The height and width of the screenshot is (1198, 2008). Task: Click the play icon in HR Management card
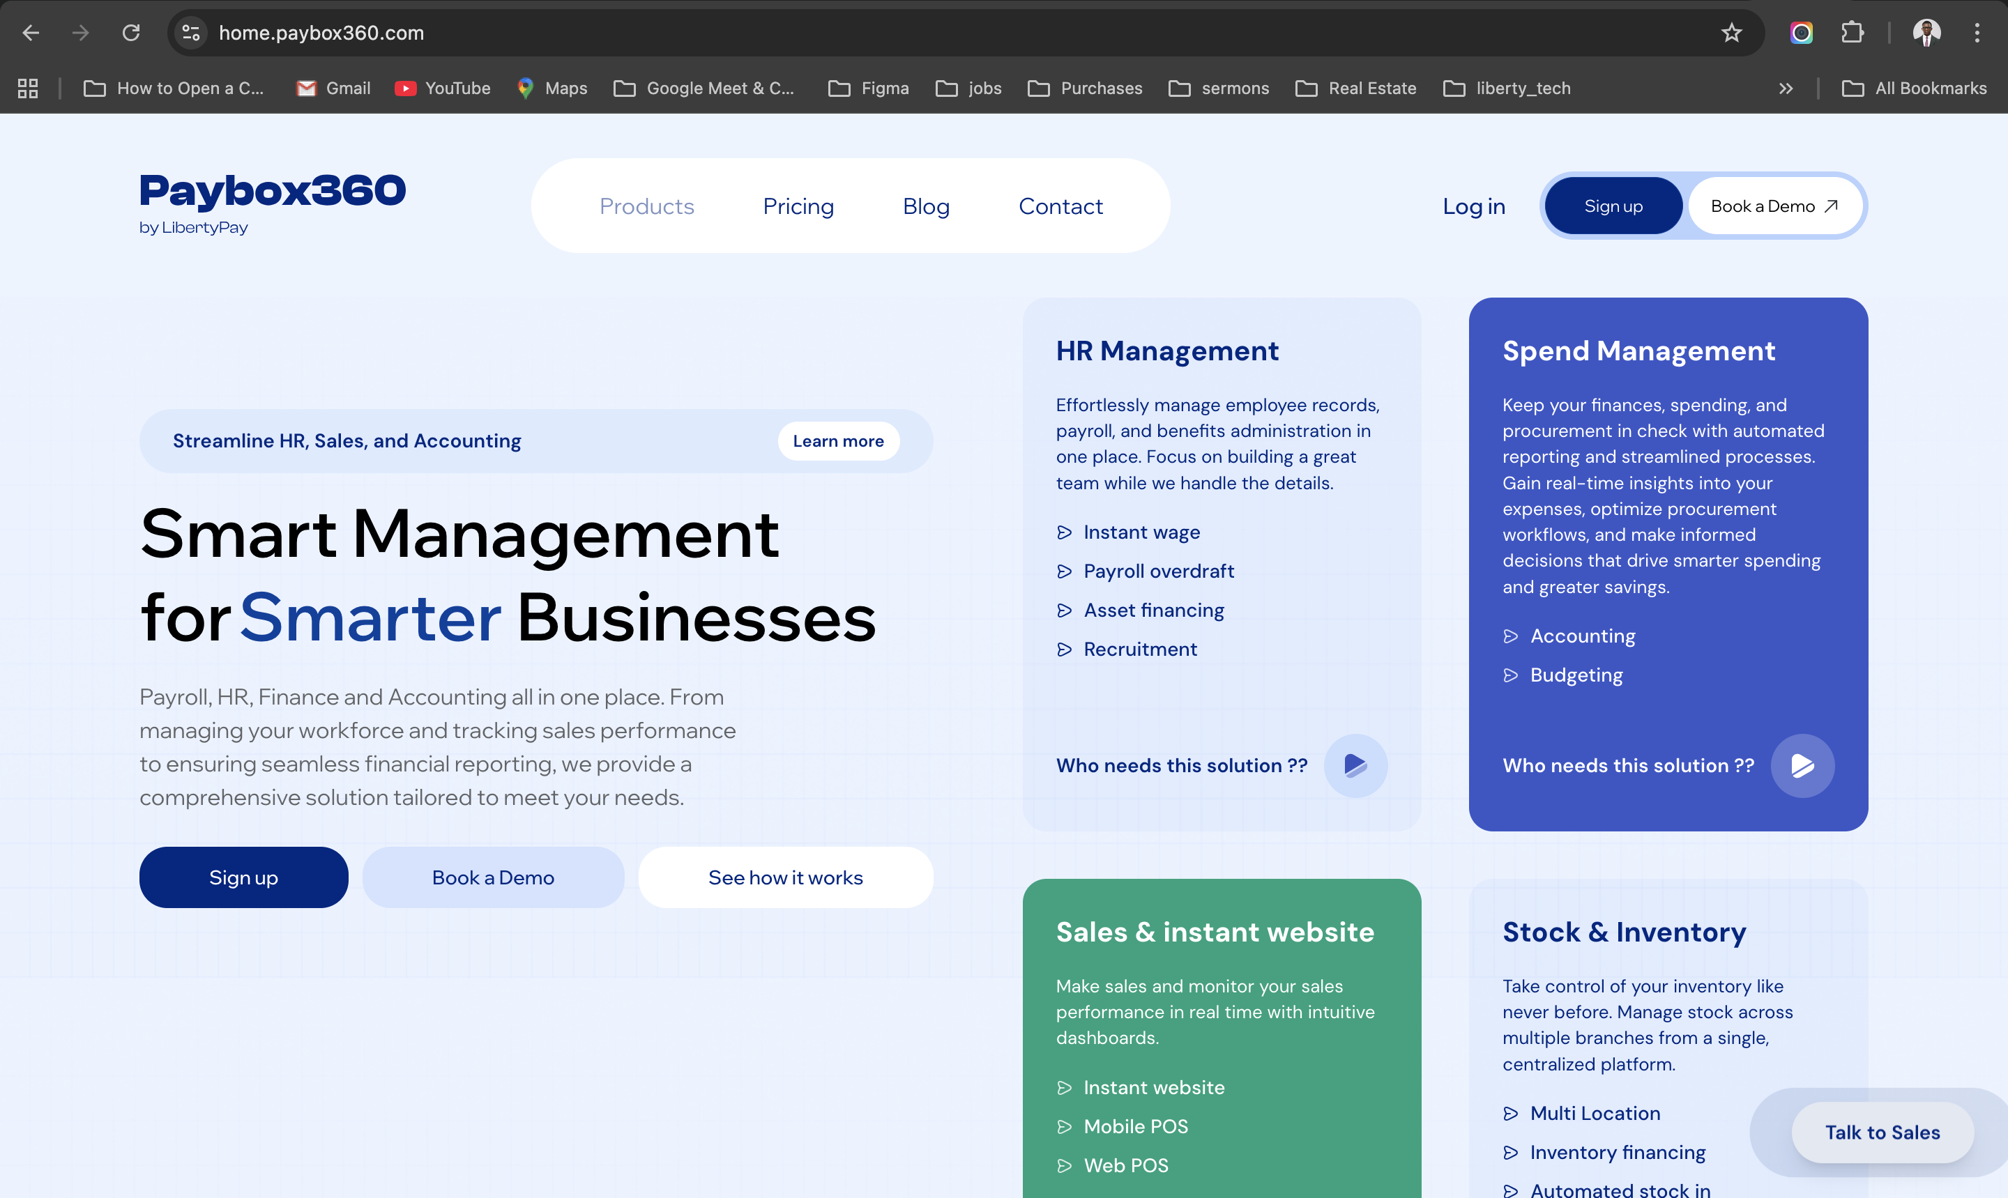1355,765
